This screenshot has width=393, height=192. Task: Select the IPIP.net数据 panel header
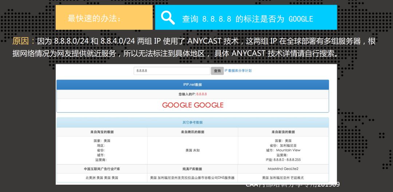(x=192, y=85)
